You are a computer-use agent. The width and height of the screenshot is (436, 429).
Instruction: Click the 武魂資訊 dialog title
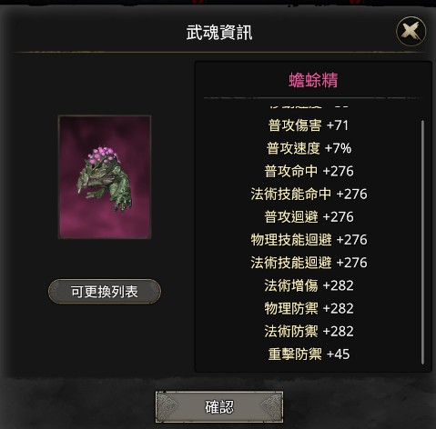219,33
